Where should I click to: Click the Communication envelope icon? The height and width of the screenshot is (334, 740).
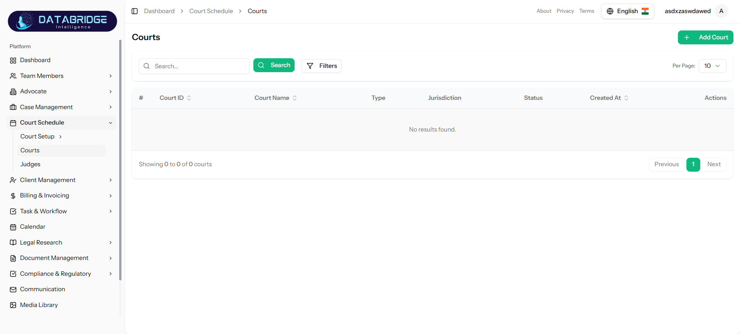click(13, 290)
